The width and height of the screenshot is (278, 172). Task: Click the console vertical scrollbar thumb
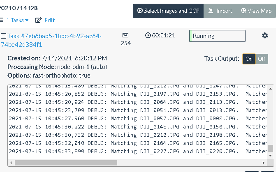271,149
